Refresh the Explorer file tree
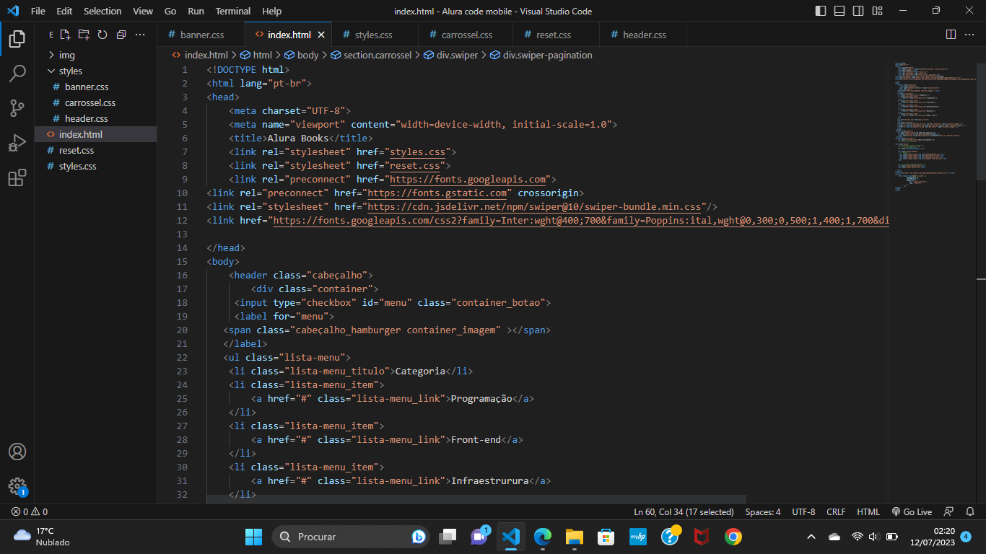This screenshot has height=554, width=986. pyautogui.click(x=102, y=35)
